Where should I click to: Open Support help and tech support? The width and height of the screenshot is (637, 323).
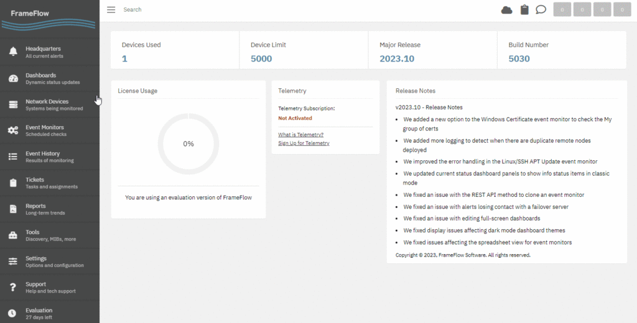50,288
